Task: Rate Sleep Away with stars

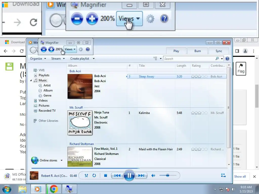Action: (x=199, y=77)
